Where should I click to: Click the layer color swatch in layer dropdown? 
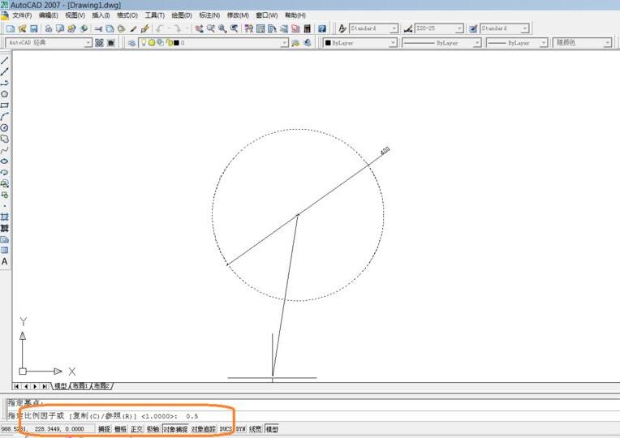click(x=176, y=43)
